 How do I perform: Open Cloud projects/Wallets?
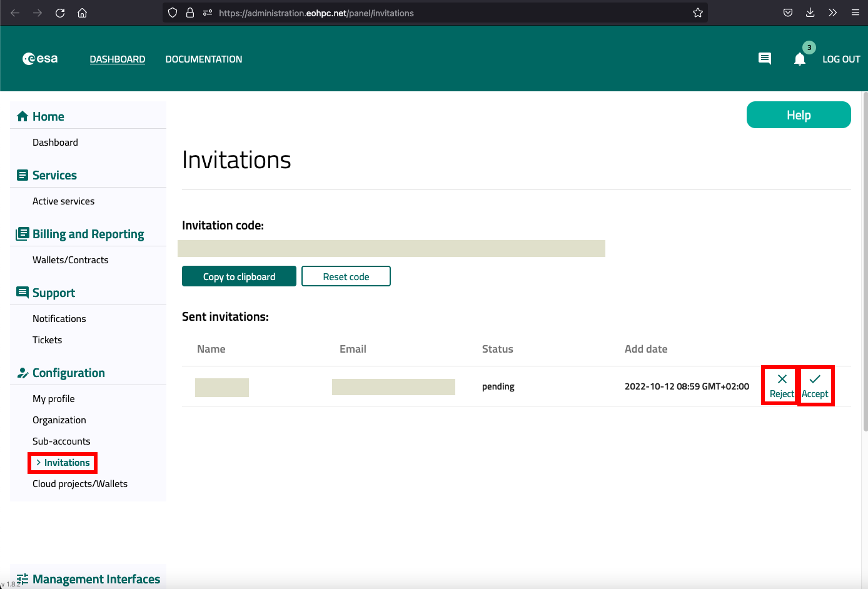tap(80, 484)
